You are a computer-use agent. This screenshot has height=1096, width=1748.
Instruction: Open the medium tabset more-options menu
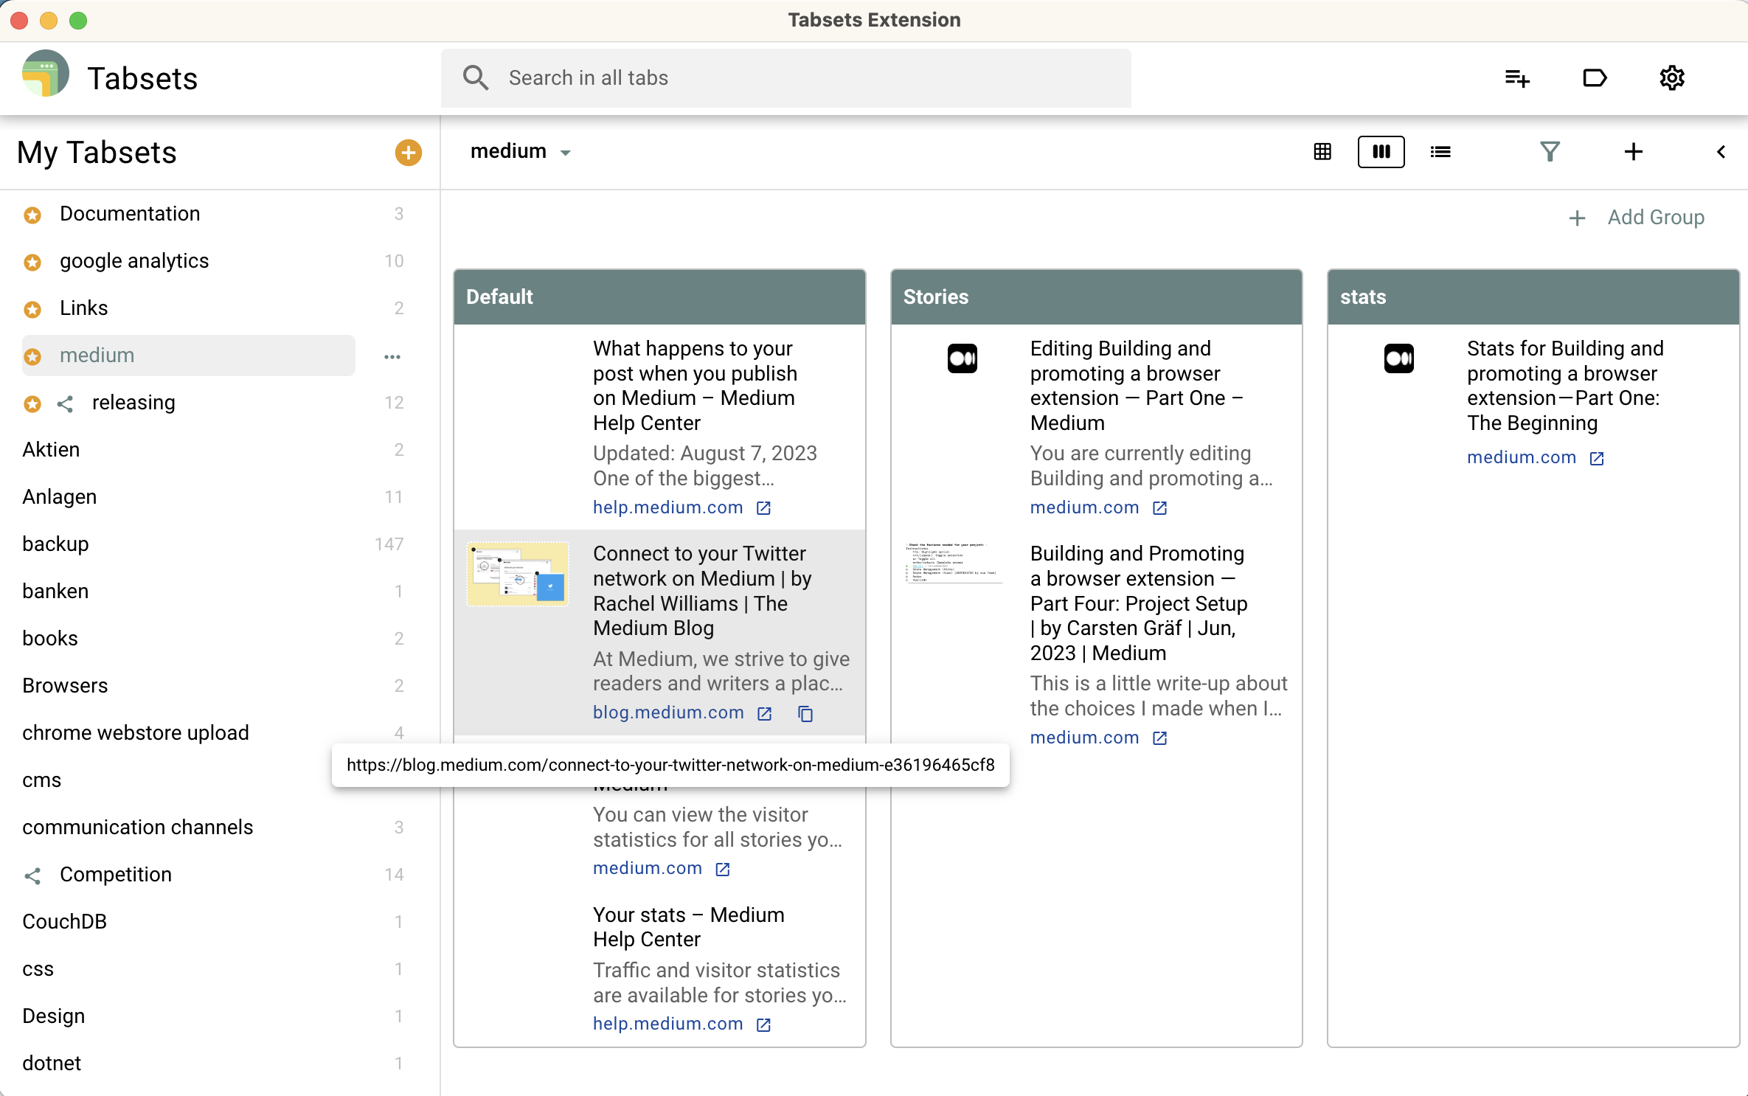392,356
